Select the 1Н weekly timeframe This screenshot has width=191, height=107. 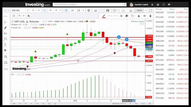pos(50,10)
